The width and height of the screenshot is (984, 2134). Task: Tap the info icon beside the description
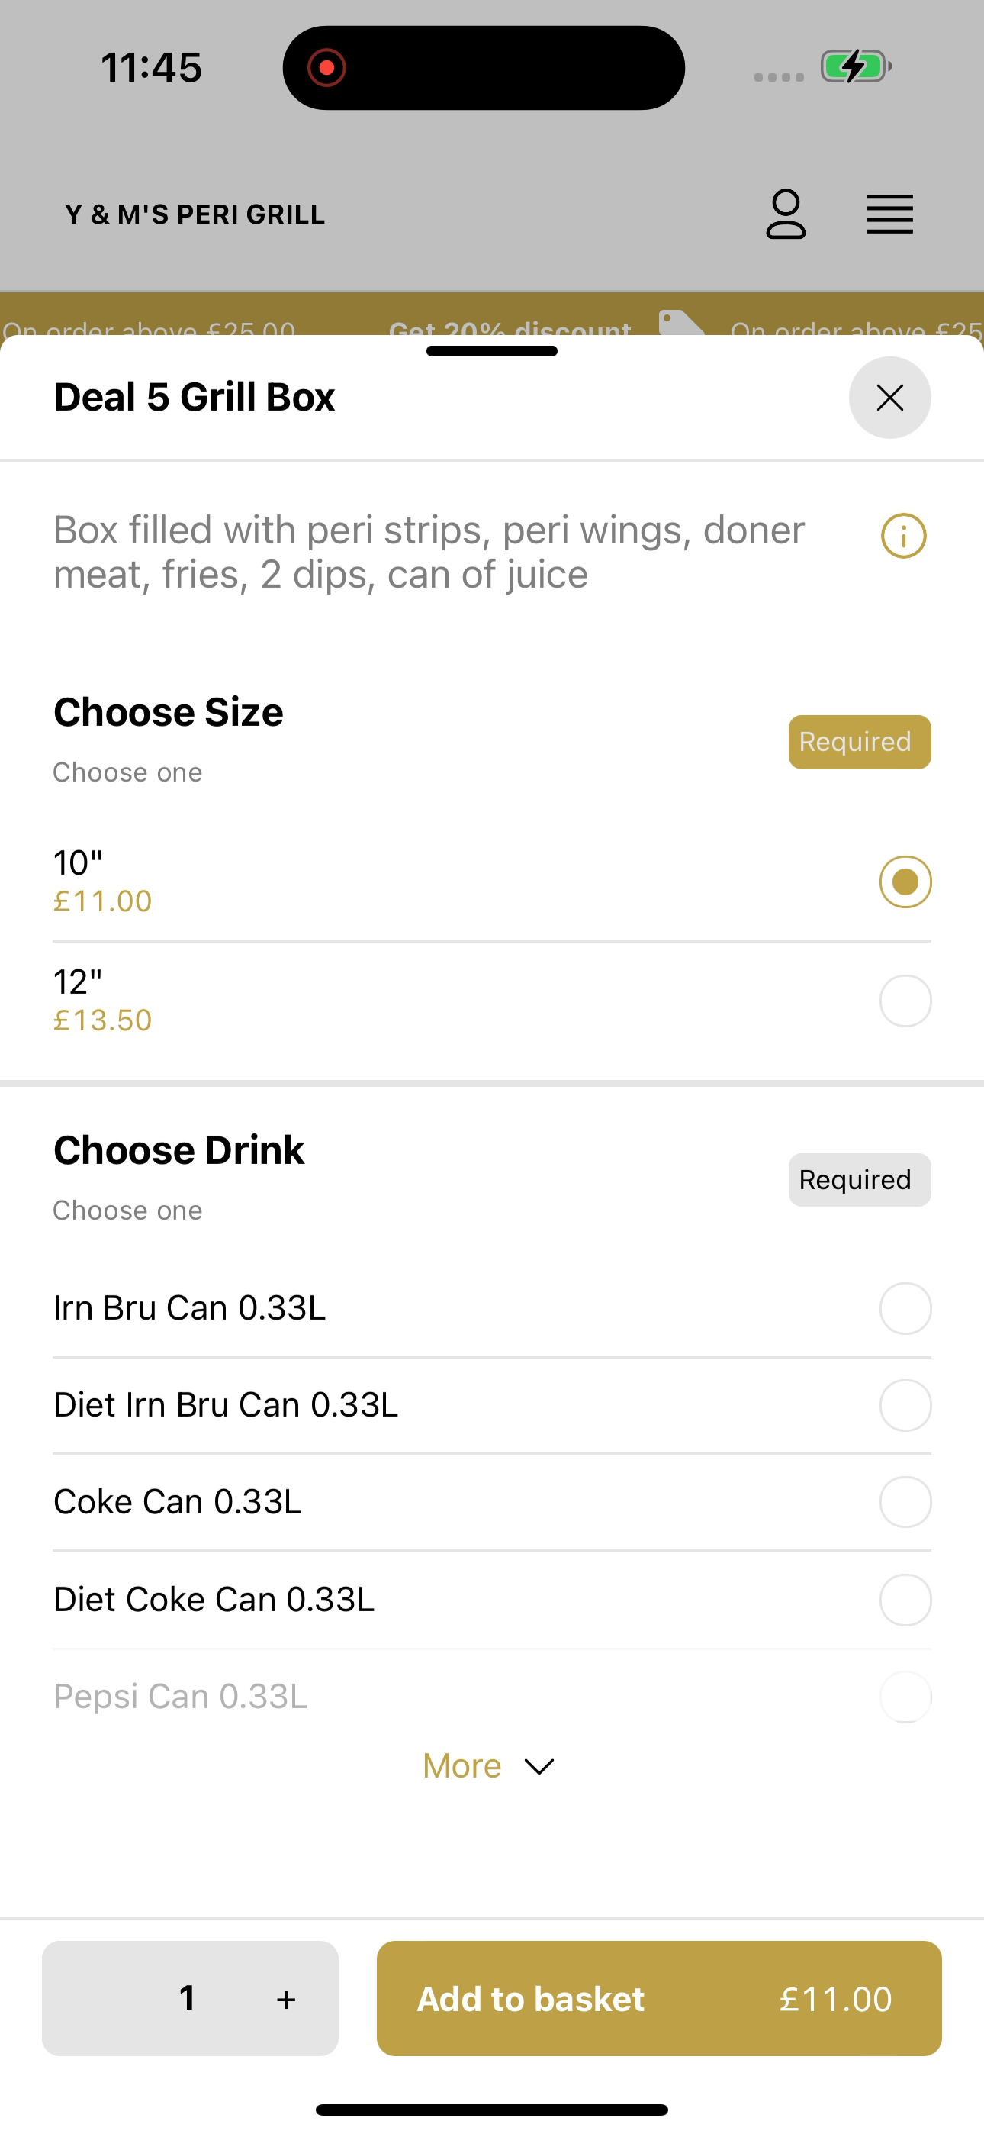click(904, 536)
